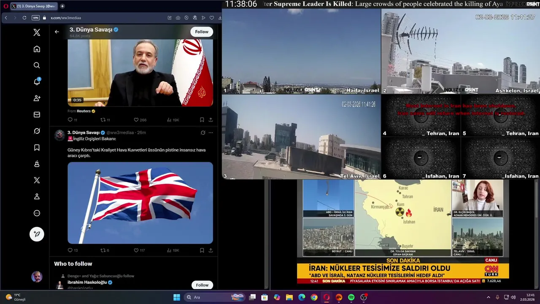Open Windows Start menu

[x=177, y=297]
